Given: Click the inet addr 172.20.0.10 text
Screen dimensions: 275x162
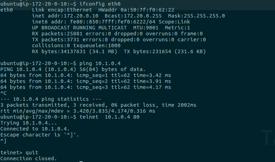Looking at the screenshot, I should coord(65,16).
